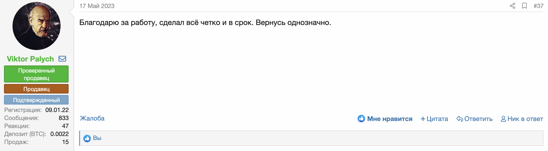Click the reply arrow icon
Viewport: 548px width, 151px height.
tap(459, 119)
